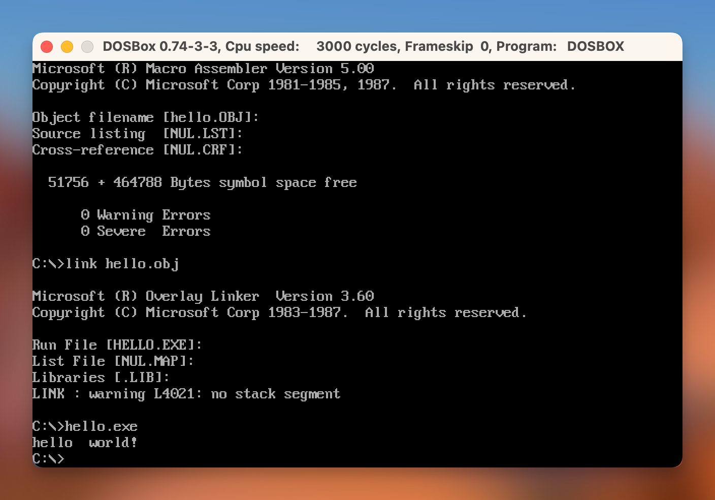Click the 'Microsoft (R) Overlay Linker Version 3.60' line
Viewport: 715px width, 500px height.
click(x=203, y=296)
